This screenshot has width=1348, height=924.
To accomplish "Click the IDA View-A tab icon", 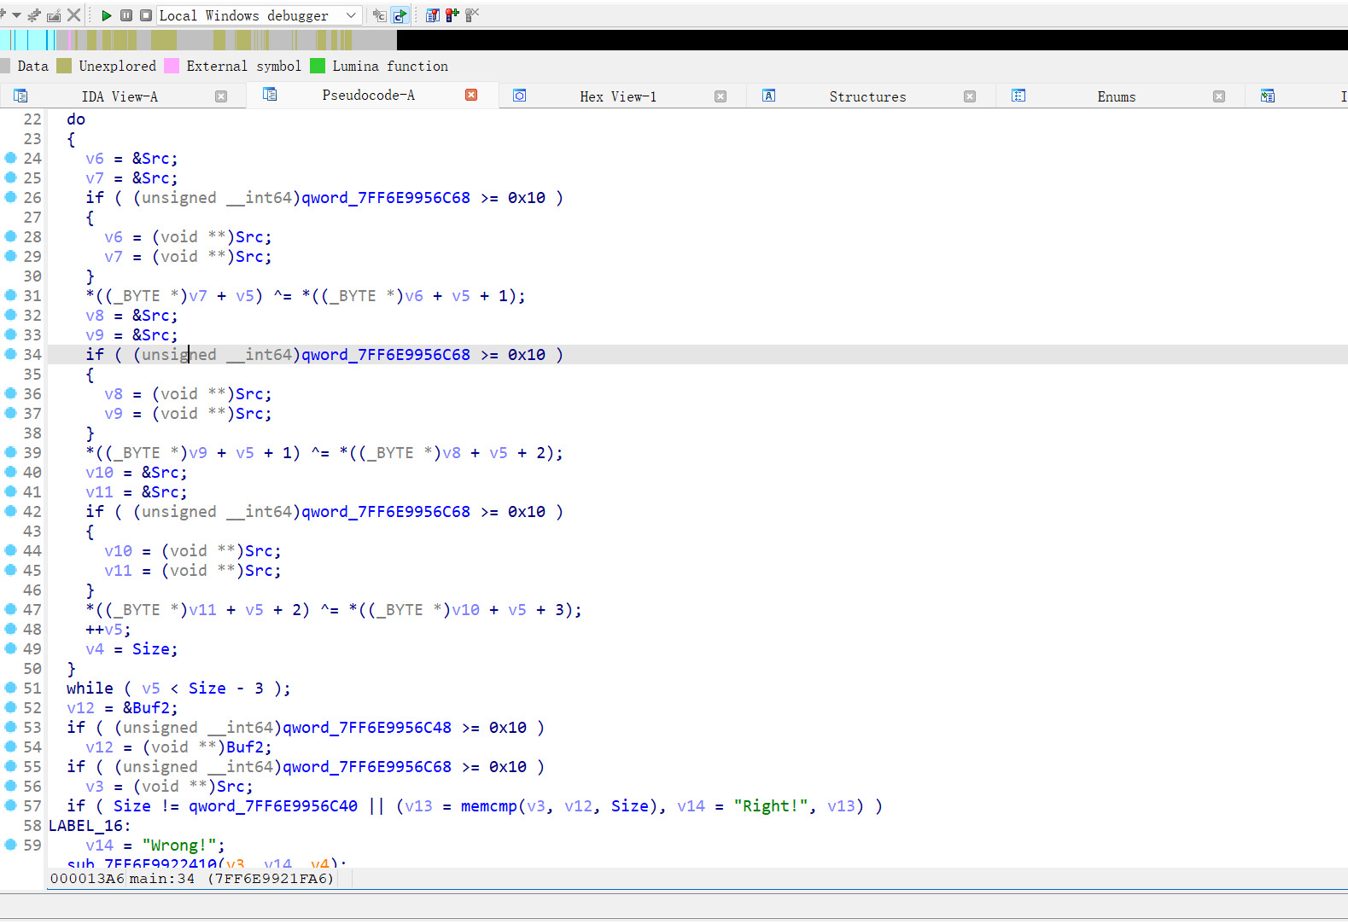I will tap(20, 96).
